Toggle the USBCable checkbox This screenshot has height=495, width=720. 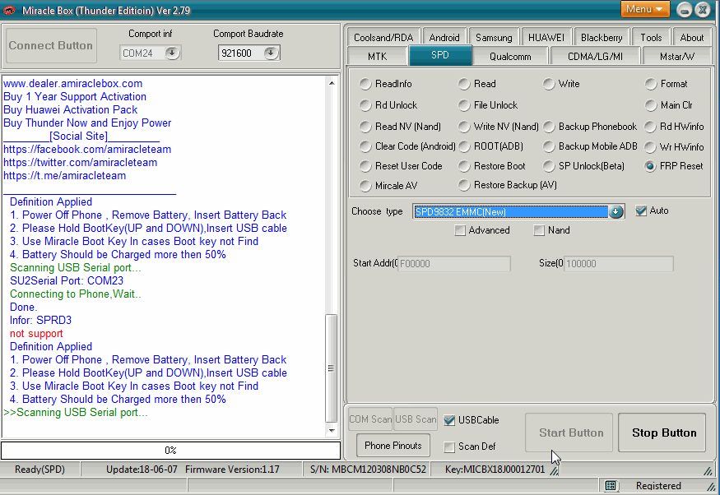[x=449, y=420]
